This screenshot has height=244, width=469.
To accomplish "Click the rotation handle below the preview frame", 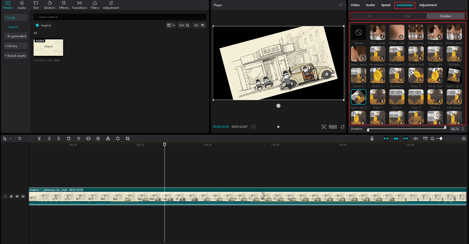I will pos(278,106).
